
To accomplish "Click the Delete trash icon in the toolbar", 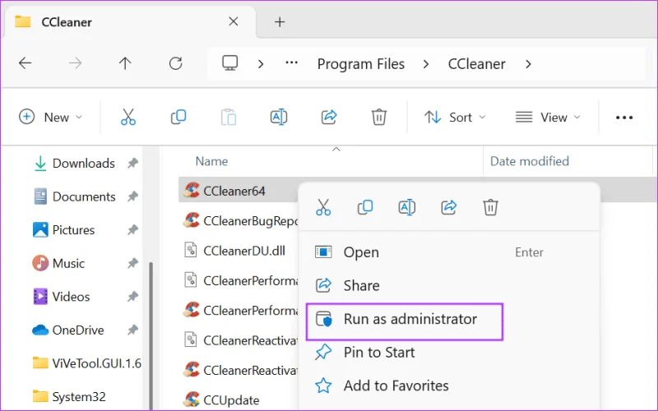I will [x=379, y=117].
